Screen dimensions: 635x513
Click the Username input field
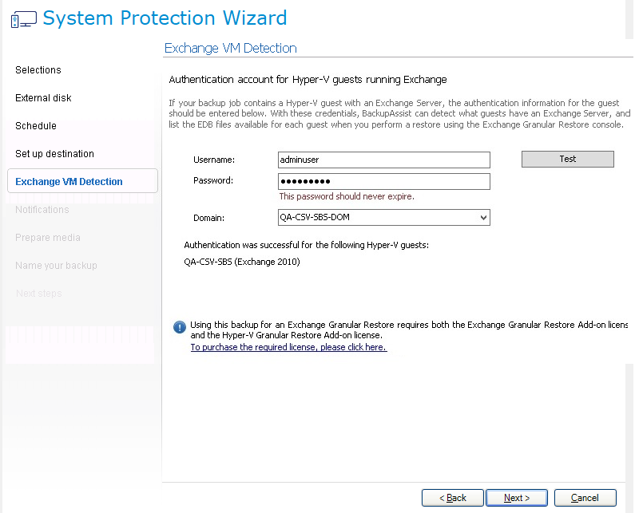coord(383,160)
